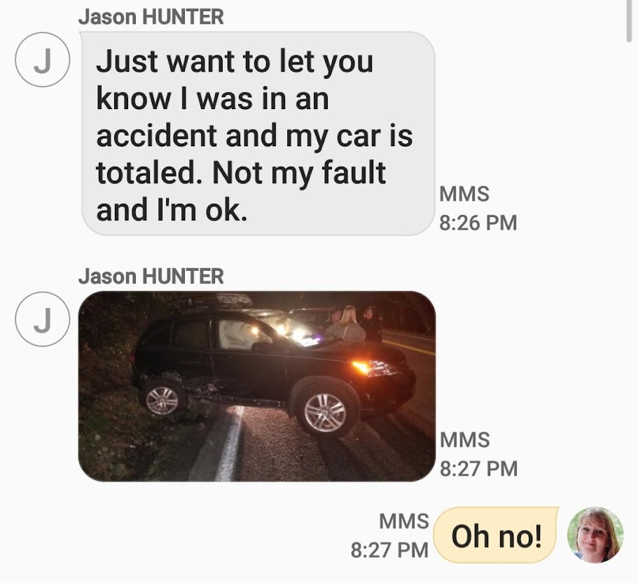
Task: Click Jason HUNTER name above the photo
Action: pos(151,276)
